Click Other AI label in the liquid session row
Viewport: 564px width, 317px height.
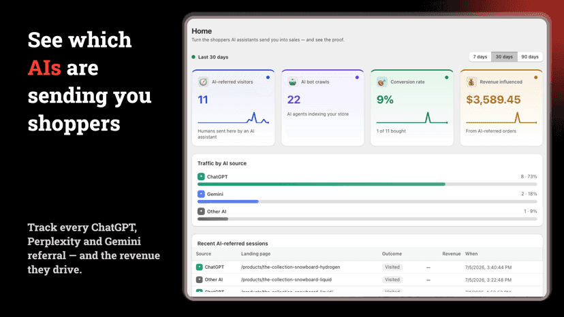point(214,280)
